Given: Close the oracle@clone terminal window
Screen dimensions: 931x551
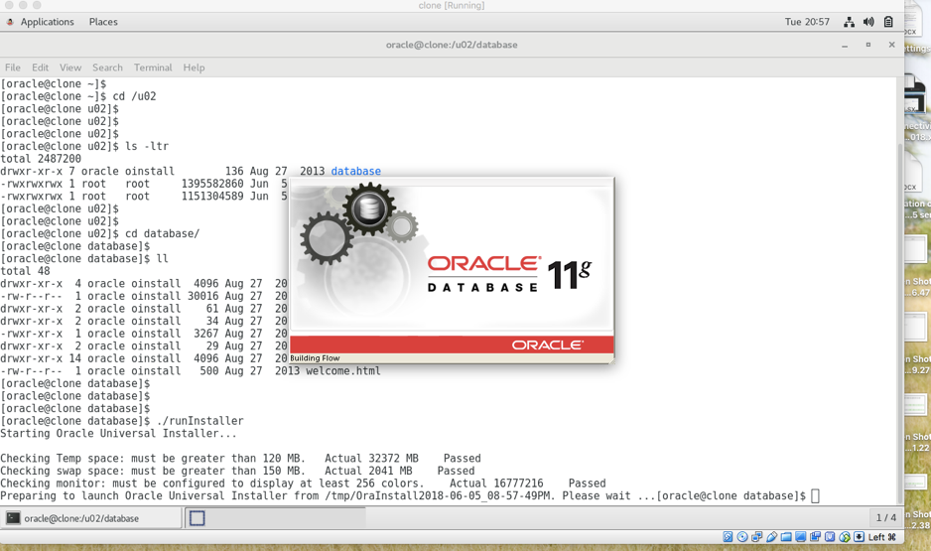Looking at the screenshot, I should click(x=891, y=45).
